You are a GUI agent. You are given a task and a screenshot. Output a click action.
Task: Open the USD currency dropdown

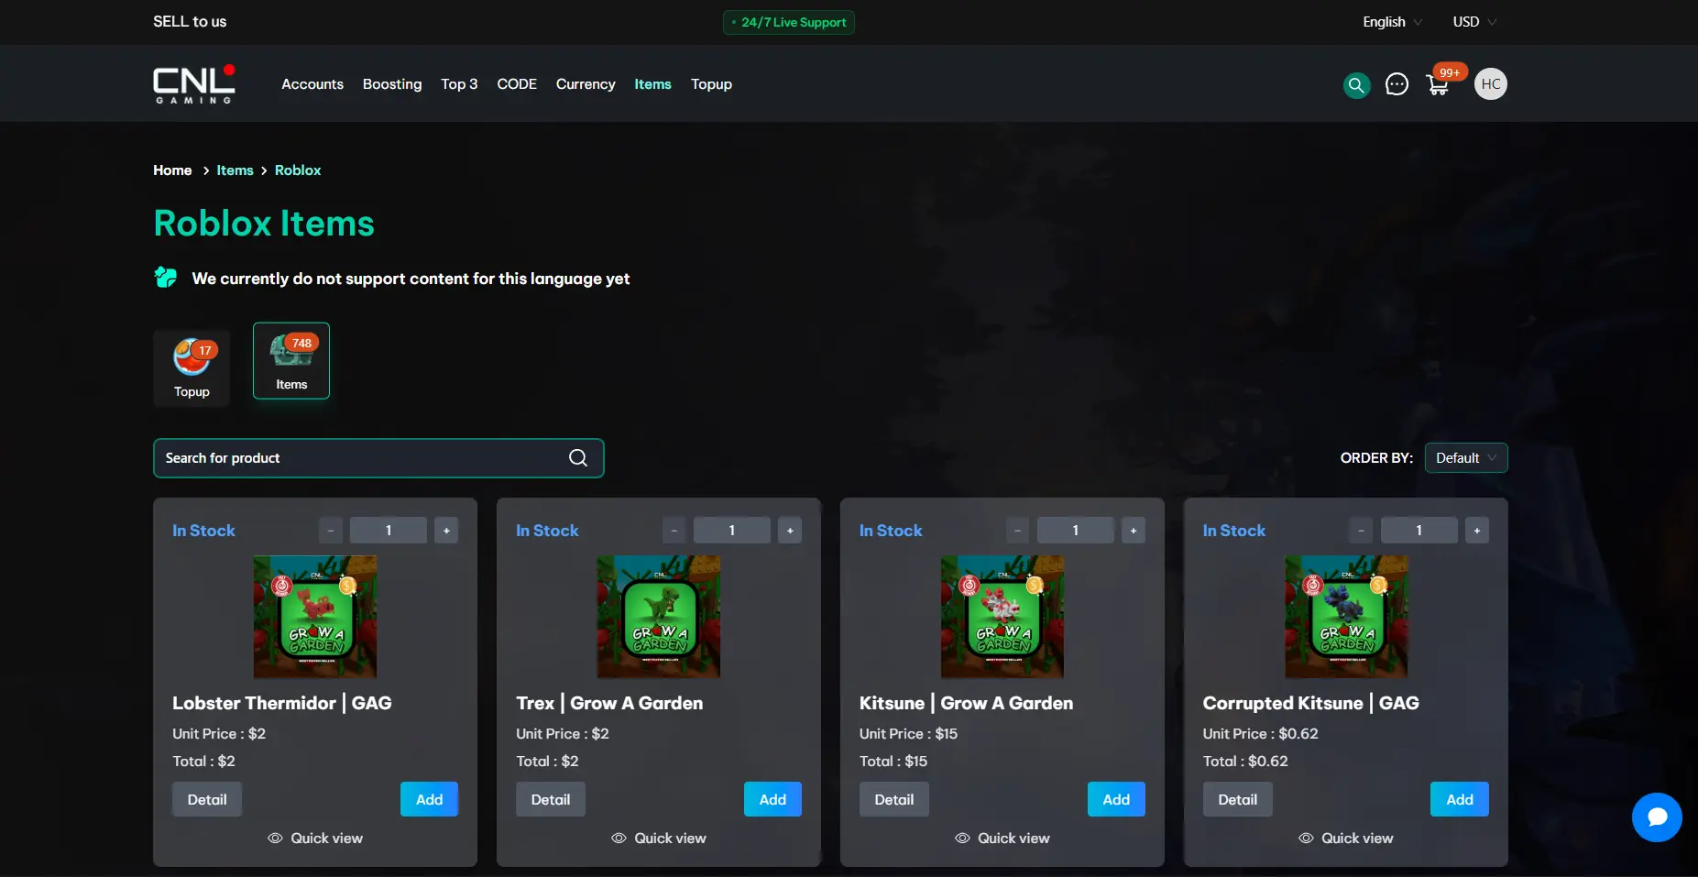(1474, 22)
